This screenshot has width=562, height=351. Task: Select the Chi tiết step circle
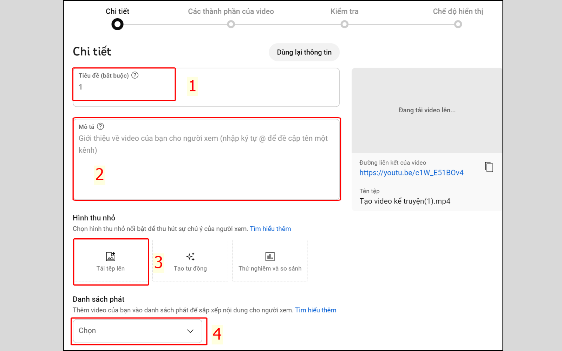point(117,24)
